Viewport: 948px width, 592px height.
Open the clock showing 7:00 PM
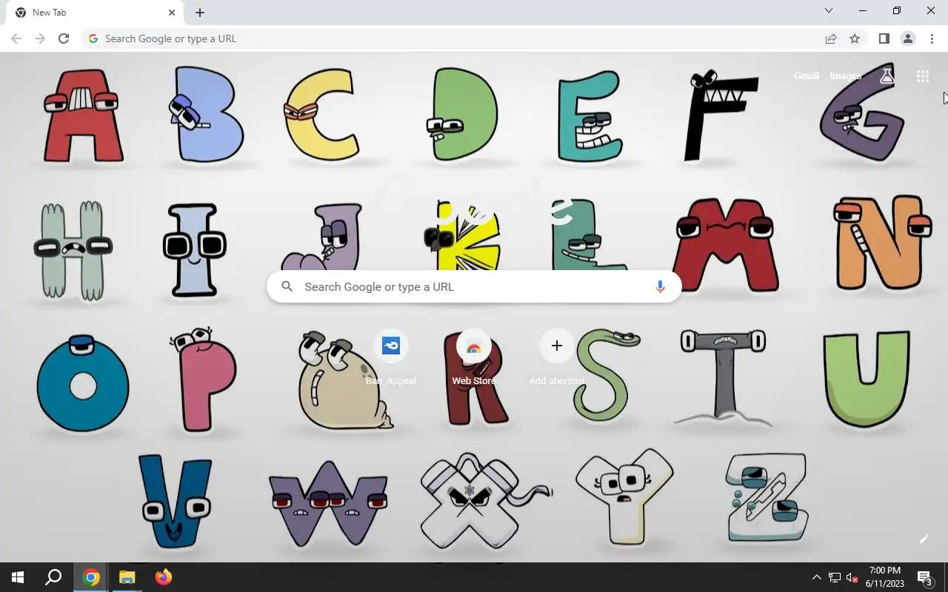(885, 577)
